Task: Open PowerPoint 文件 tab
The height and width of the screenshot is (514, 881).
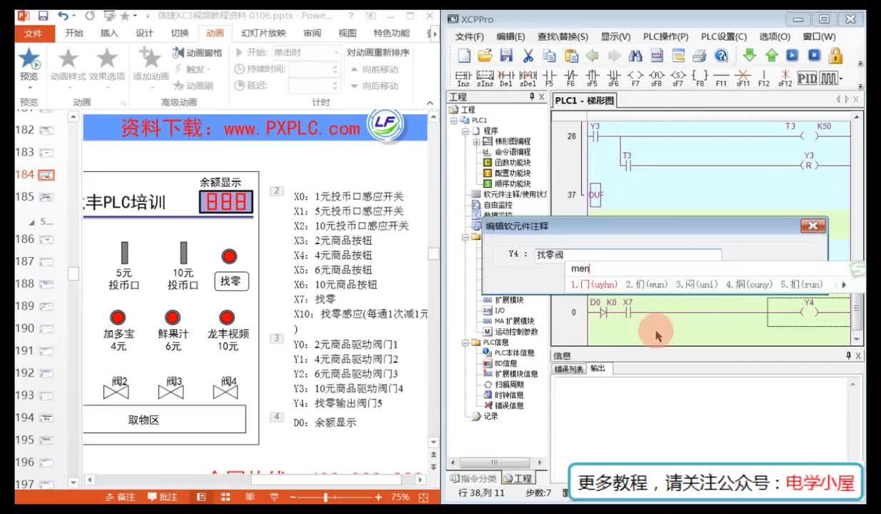Action: coord(33,33)
